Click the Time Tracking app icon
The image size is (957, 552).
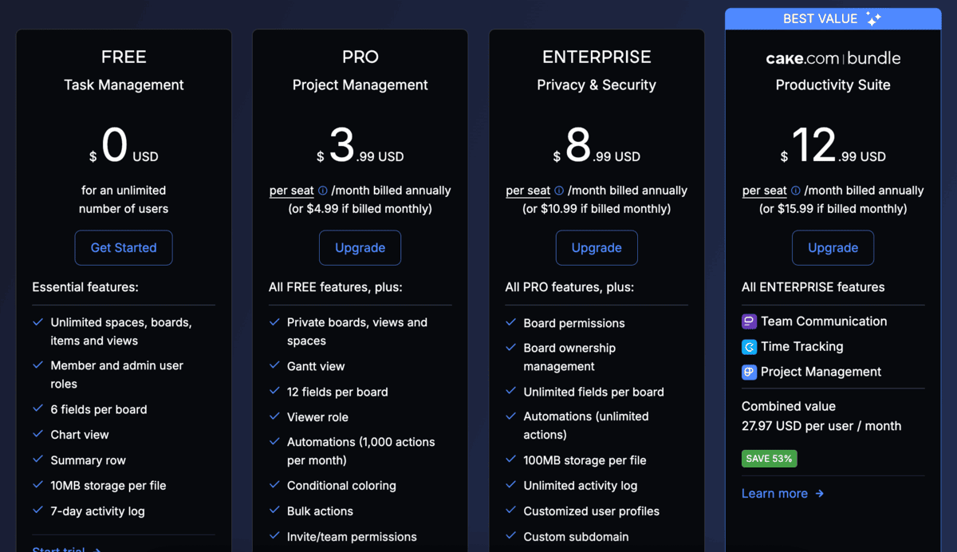pos(749,347)
